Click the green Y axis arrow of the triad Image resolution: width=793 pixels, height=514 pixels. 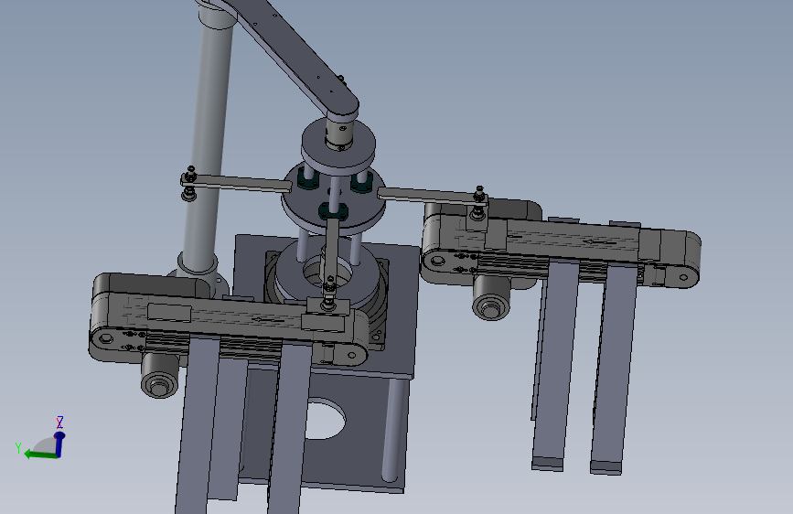40,455
